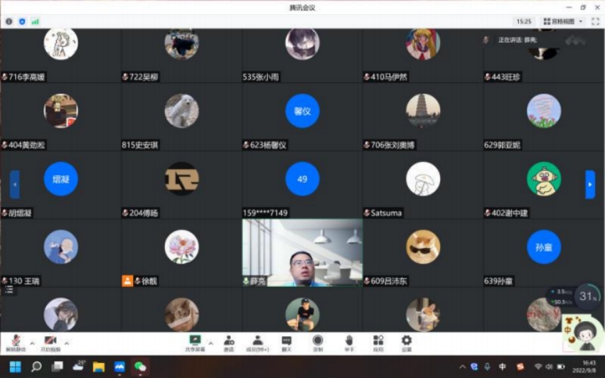Open the Invite participants icon
605x378 pixels.
tap(229, 341)
